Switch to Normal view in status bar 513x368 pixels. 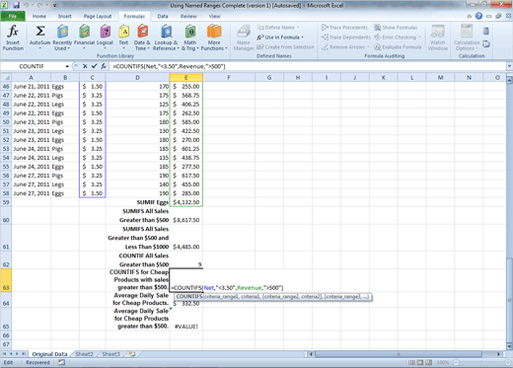pyautogui.click(x=411, y=362)
